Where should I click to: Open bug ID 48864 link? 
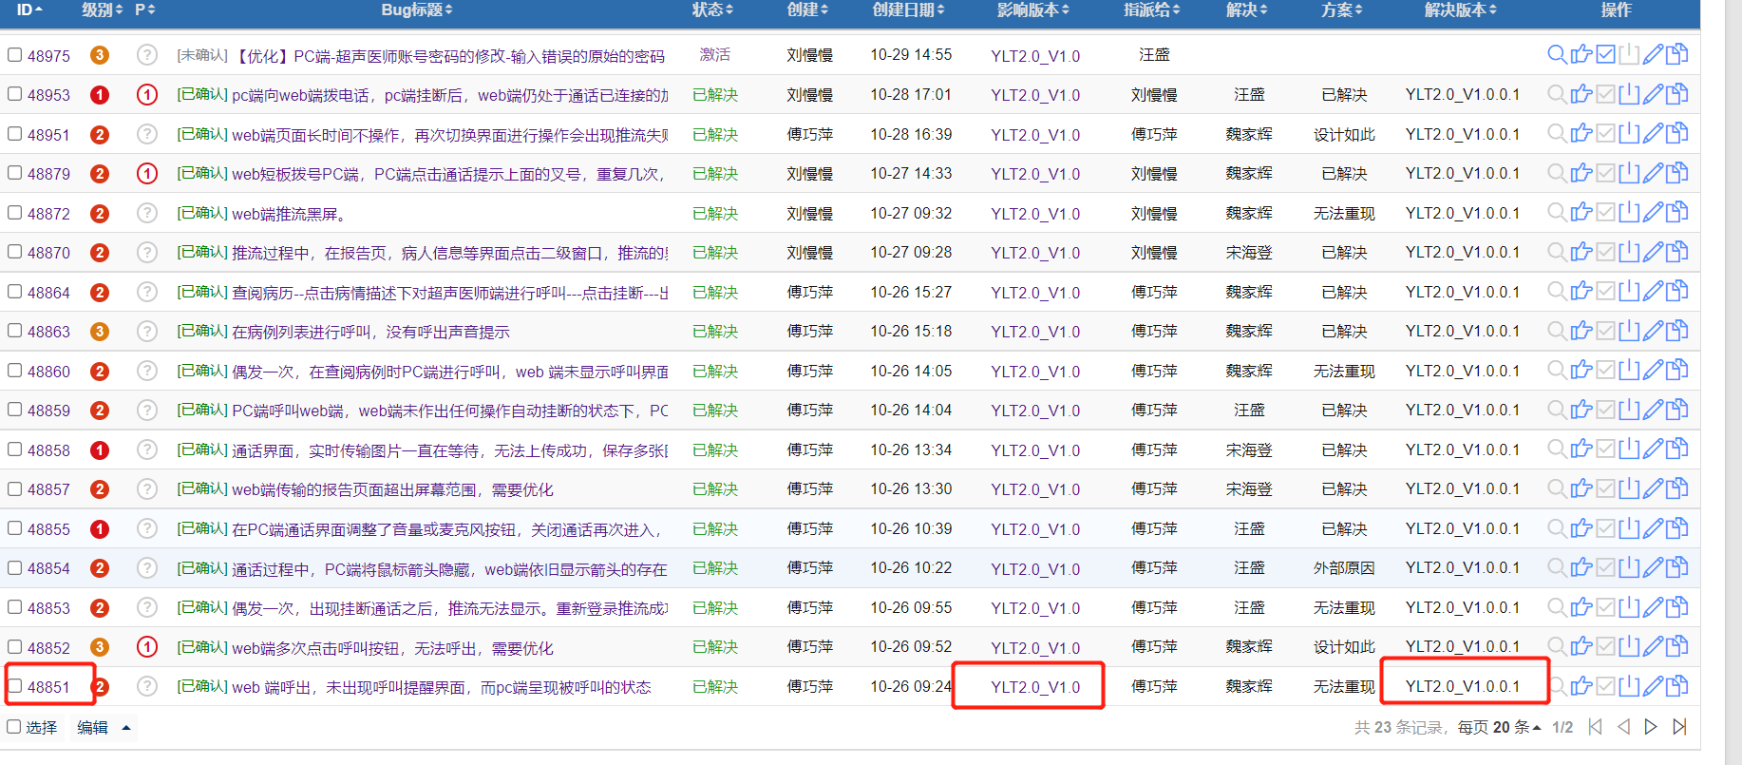[48, 293]
